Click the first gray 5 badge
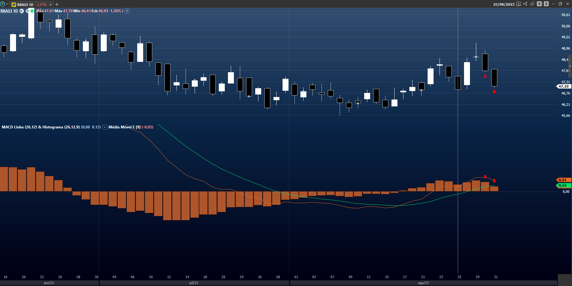Screen dimensions: 572x286 539,4
